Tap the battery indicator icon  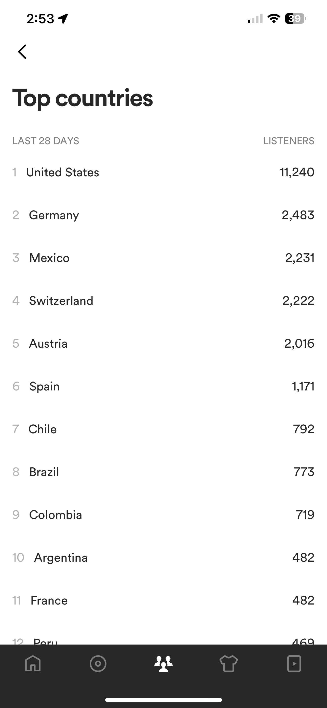coord(295,19)
